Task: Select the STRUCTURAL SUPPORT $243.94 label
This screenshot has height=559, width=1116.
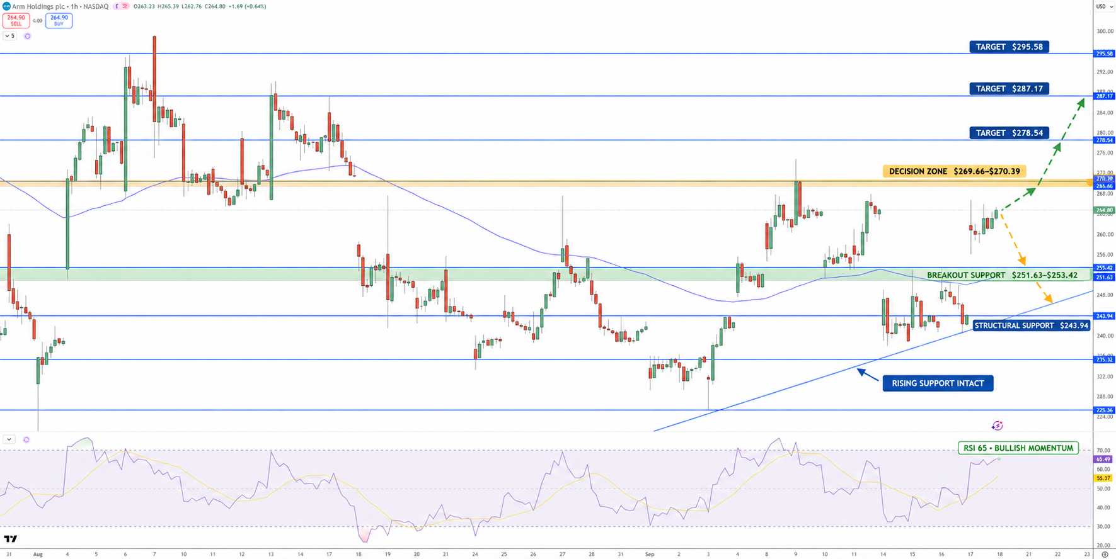Action: 1032,325
